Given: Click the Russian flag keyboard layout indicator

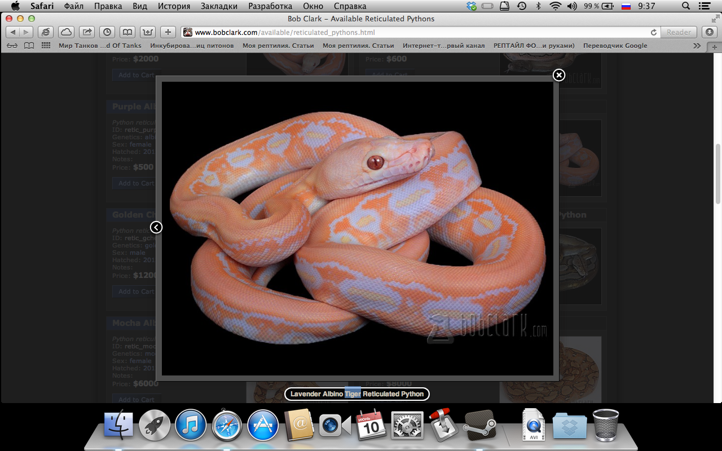Looking at the screenshot, I should click(x=626, y=6).
